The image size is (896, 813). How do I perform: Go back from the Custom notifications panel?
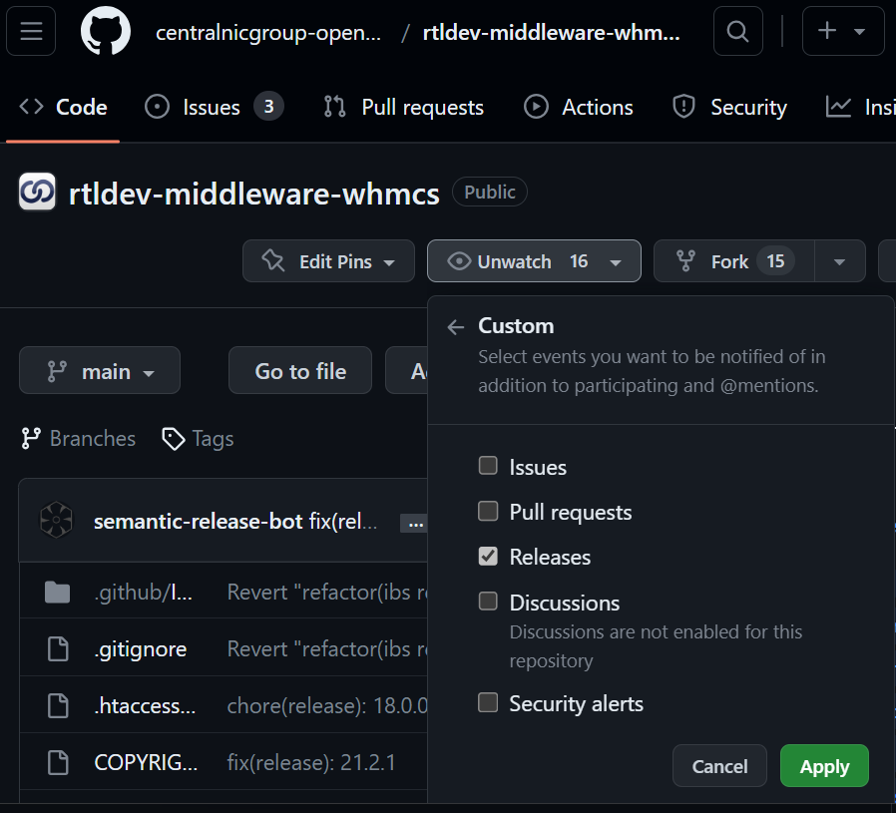[455, 327]
